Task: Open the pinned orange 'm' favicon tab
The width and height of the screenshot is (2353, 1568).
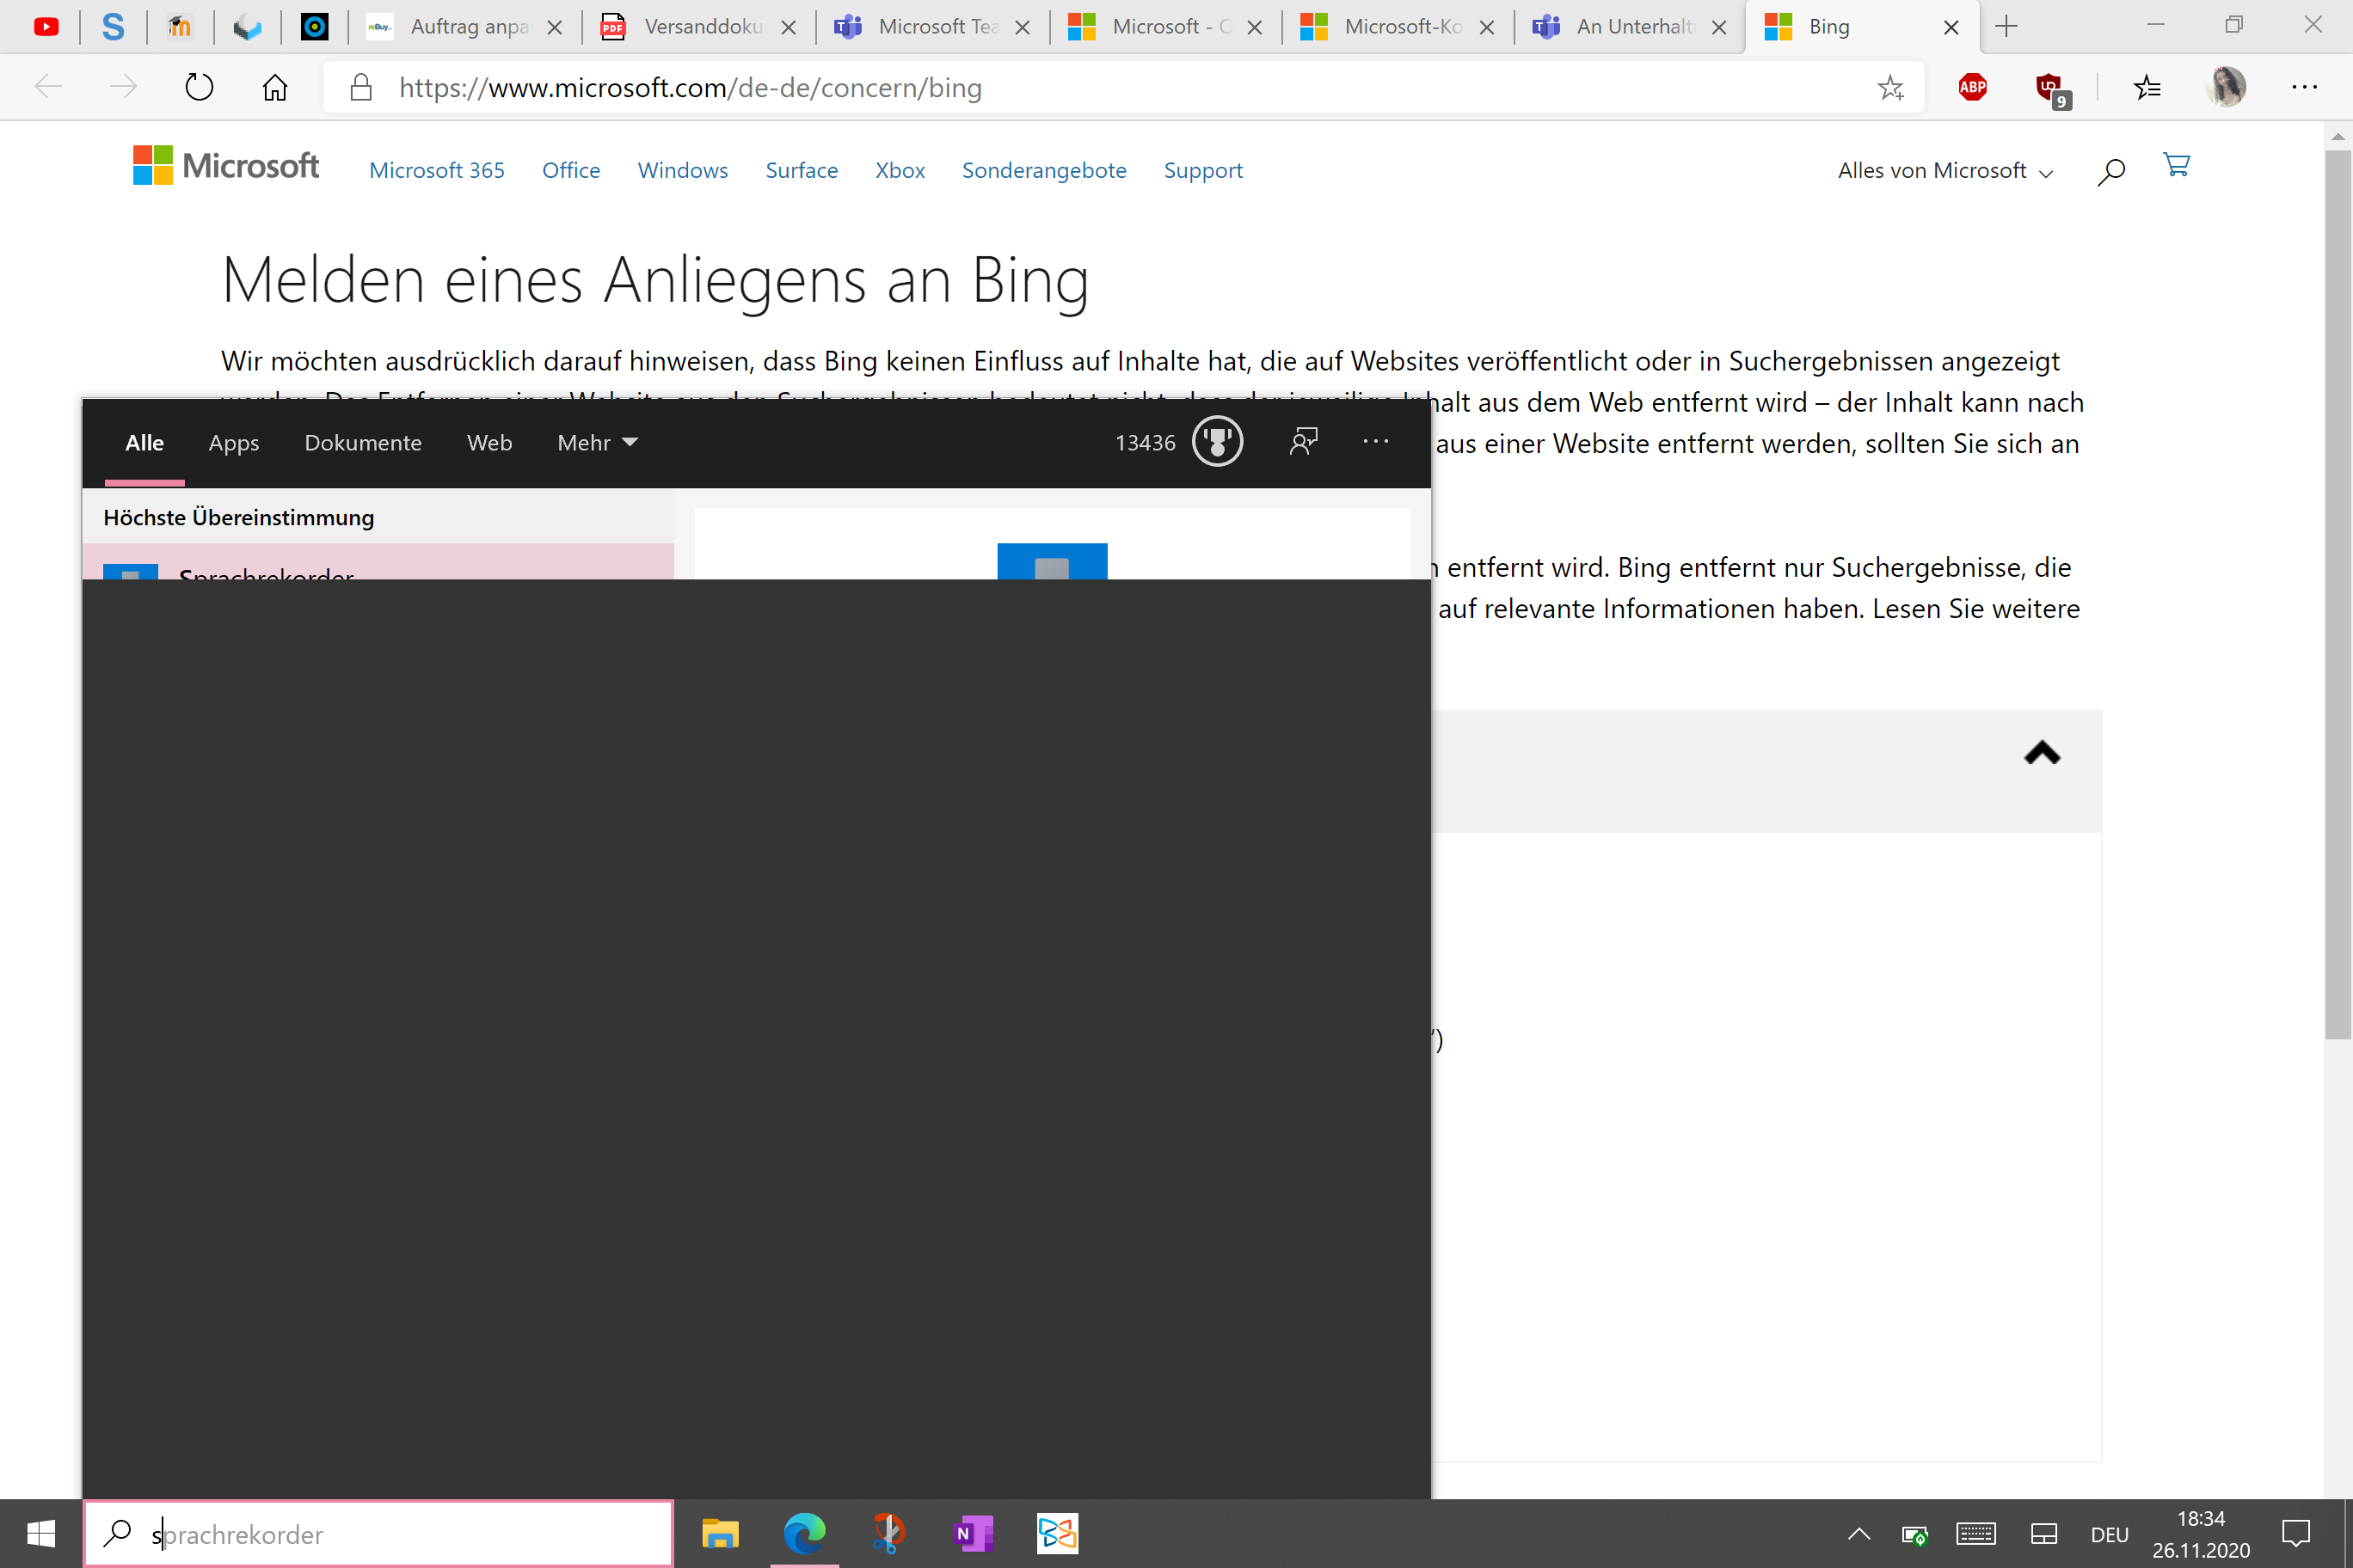Action: pyautogui.click(x=180, y=27)
